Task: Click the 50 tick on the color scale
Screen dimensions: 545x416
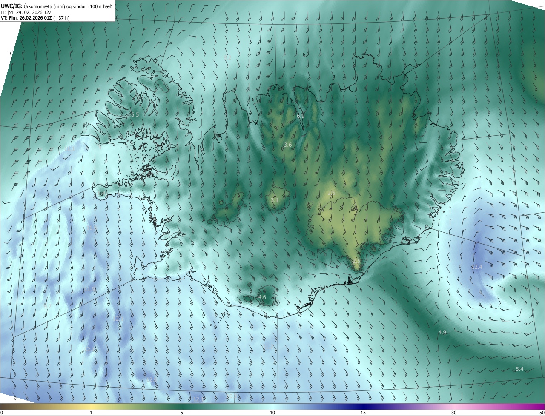Action: (542, 413)
